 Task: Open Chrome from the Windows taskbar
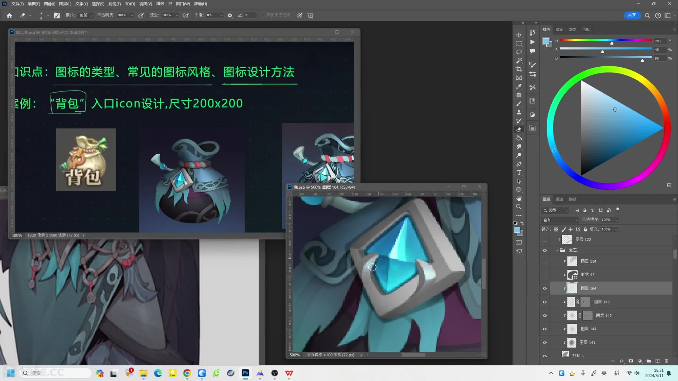187,373
